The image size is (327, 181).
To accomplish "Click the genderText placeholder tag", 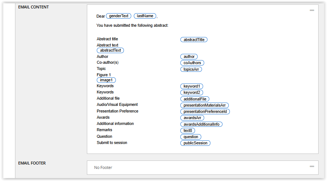I will (119, 16).
